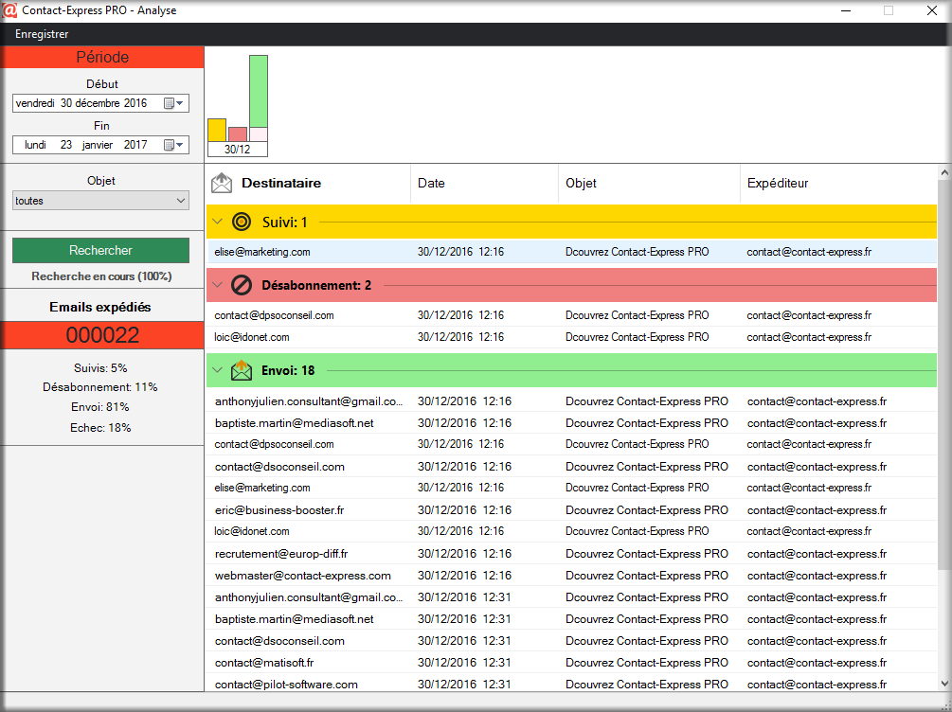Select contact@dpsoconseil.com row in Désabonnement group

point(571,315)
